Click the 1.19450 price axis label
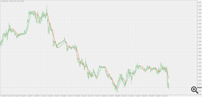 [x=200, y=31]
